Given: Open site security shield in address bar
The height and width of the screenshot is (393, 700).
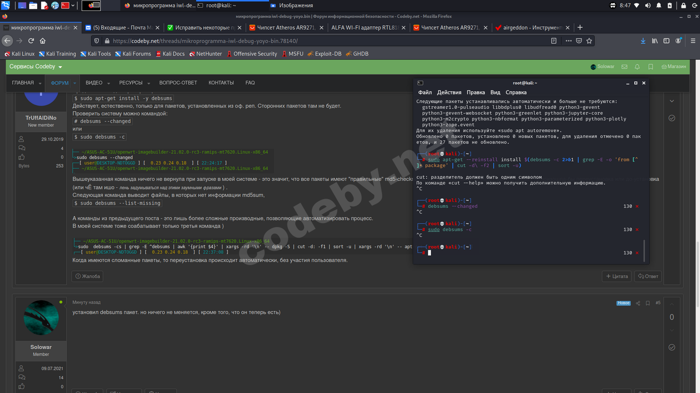Looking at the screenshot, I should 97,41.
